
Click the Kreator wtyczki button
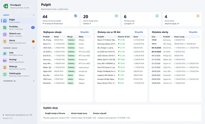pos(100,113)
